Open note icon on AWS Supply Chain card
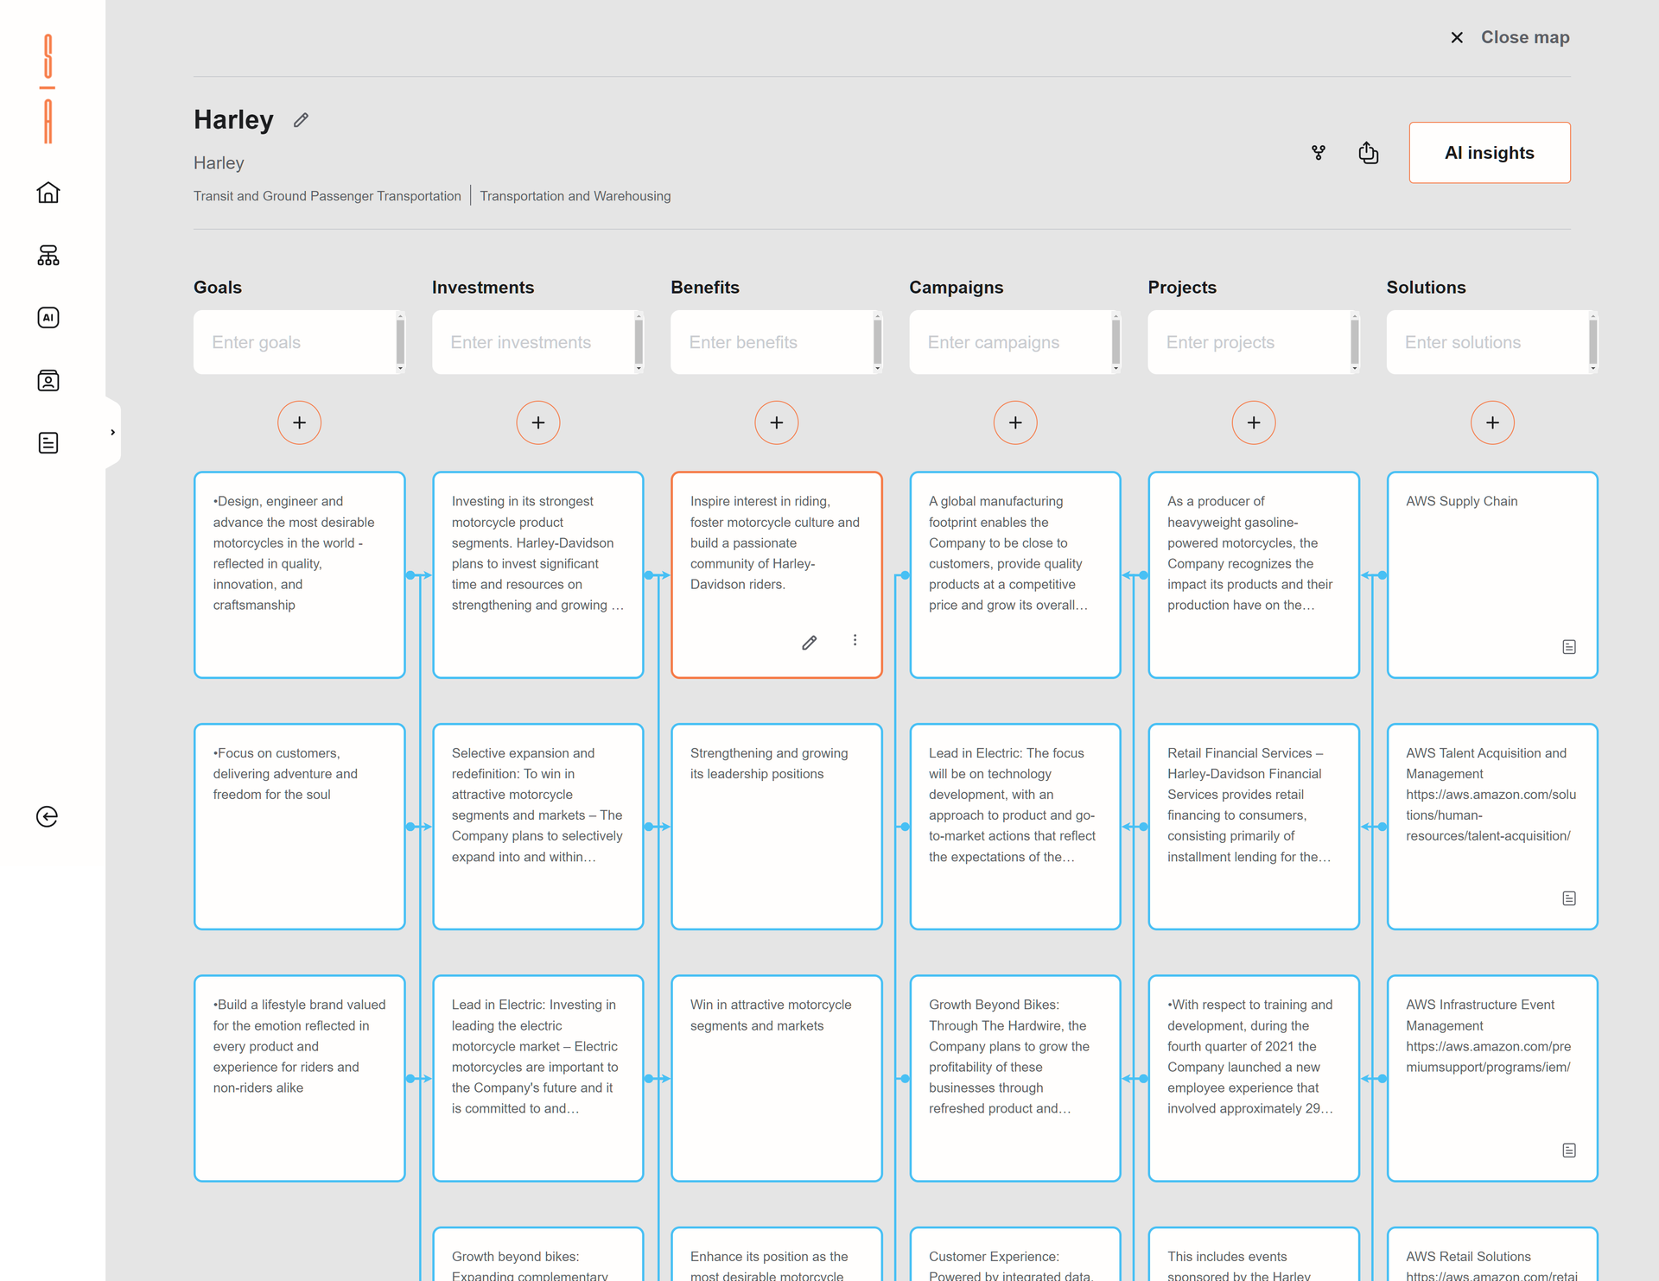Image resolution: width=1659 pixels, height=1281 pixels. coord(1569,647)
